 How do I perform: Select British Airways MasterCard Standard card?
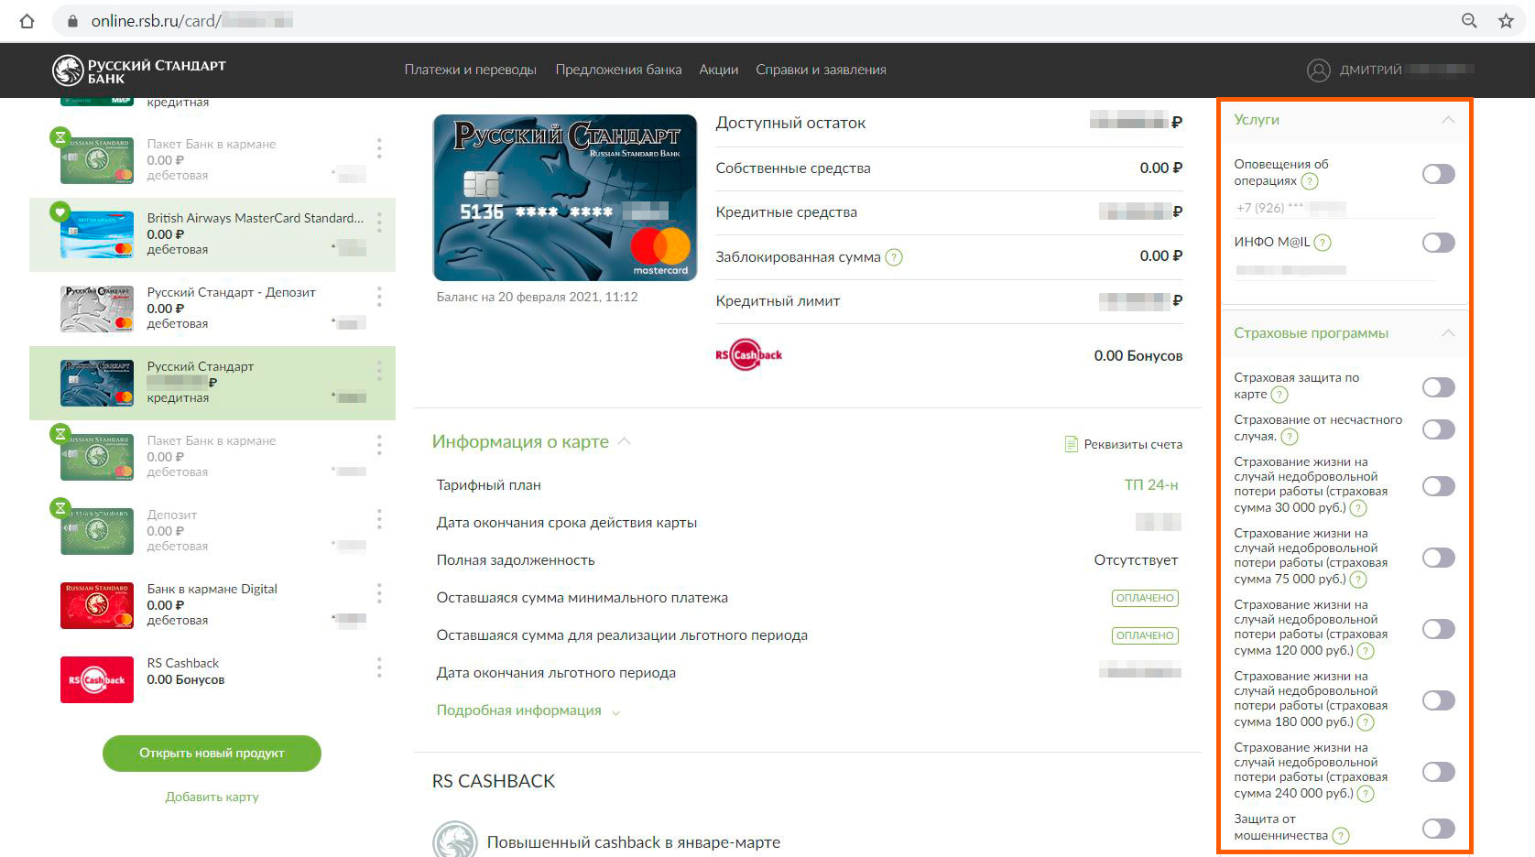point(212,234)
